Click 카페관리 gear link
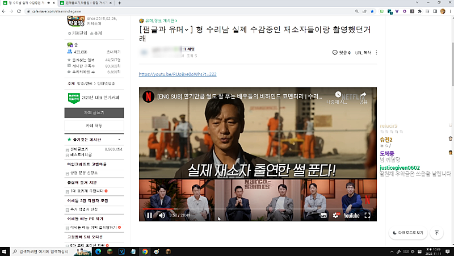Image resolution: width=454 pixels, height=256 pixels. point(77,33)
